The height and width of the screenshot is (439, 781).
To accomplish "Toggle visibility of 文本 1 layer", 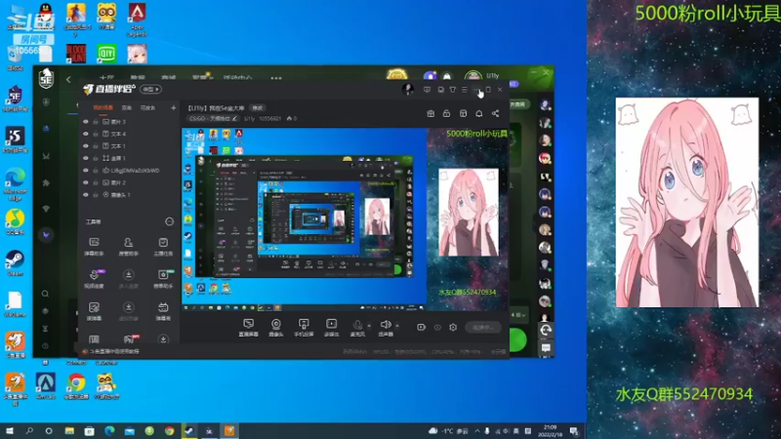I will pyautogui.click(x=86, y=145).
